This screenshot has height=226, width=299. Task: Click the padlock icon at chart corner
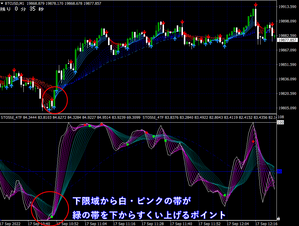[278, 219]
